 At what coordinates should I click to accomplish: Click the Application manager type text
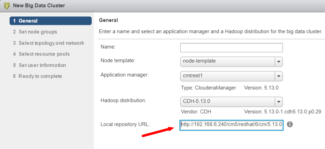[209, 88]
